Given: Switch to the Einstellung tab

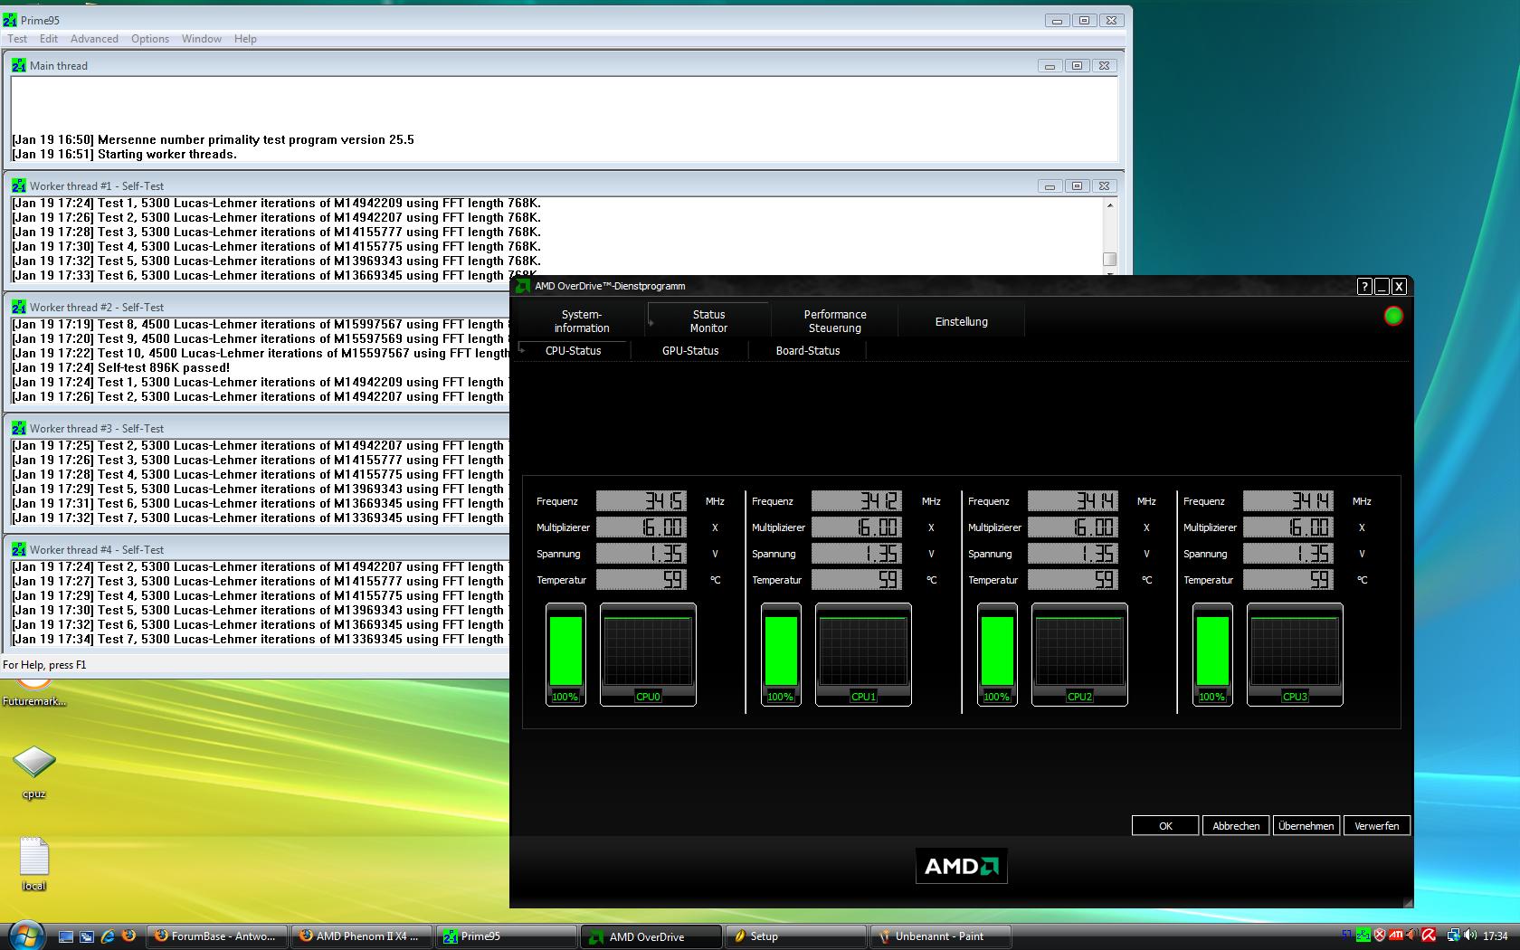Looking at the screenshot, I should pyautogui.click(x=961, y=321).
